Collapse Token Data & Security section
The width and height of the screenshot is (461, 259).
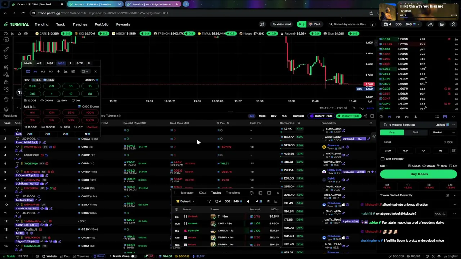tap(454, 195)
